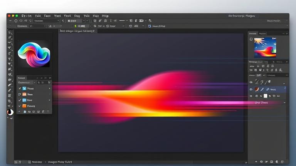The width and height of the screenshot is (296, 166).
Task: Click the back arrow icon in the top toolbar
Action: [x=10, y=21]
